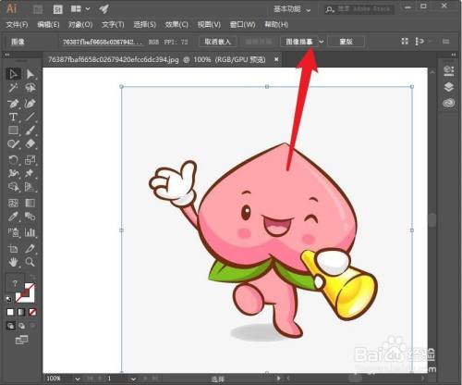
Task: Select the Width tool
Action: [x=13, y=173]
